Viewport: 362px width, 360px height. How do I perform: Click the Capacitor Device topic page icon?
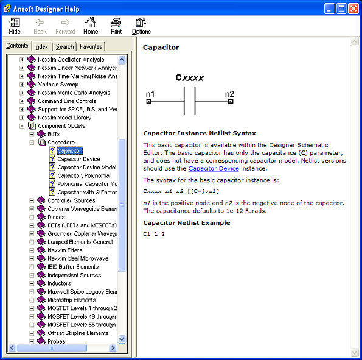[52, 159]
